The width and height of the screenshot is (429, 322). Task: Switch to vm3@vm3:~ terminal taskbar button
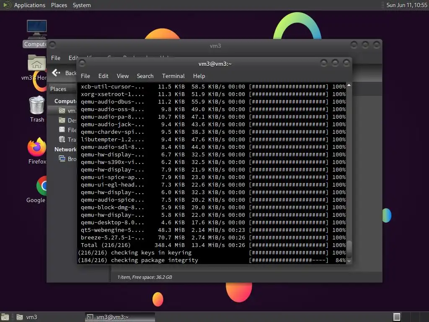point(120,317)
